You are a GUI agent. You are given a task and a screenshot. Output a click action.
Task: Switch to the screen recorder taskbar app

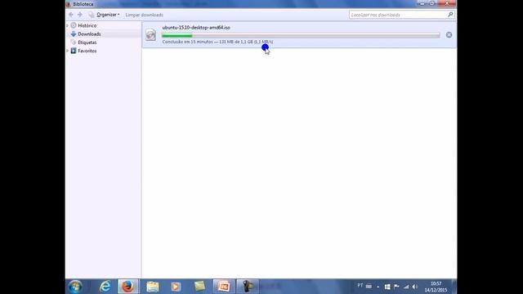[x=248, y=287]
